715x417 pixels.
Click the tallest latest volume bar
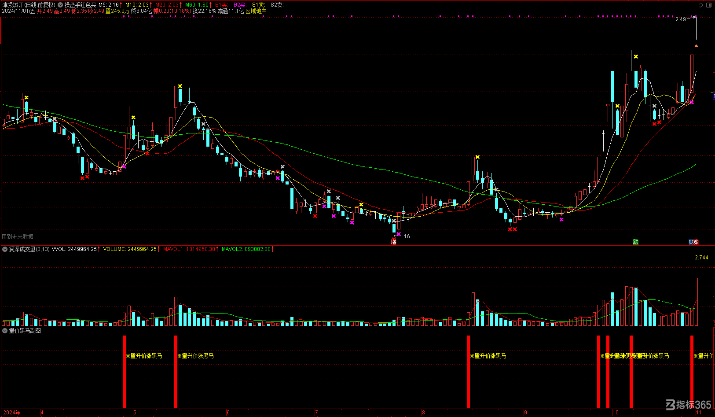pyautogui.click(x=696, y=302)
